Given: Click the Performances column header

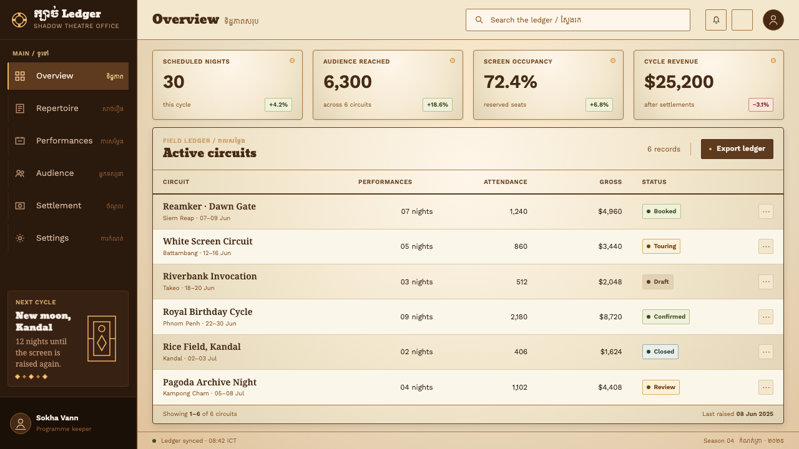Looking at the screenshot, I should coord(385,182).
